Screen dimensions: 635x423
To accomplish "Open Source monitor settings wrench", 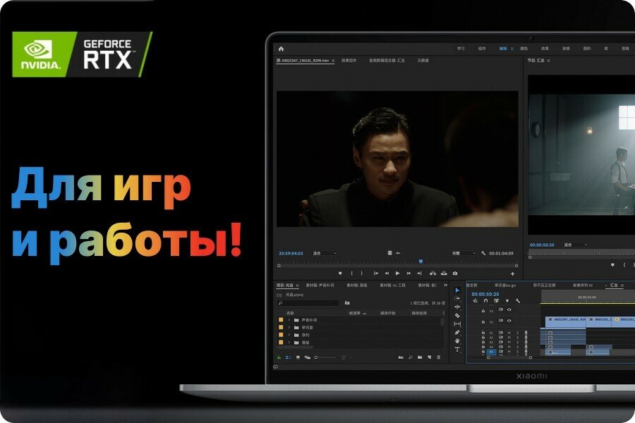I will click(x=483, y=253).
